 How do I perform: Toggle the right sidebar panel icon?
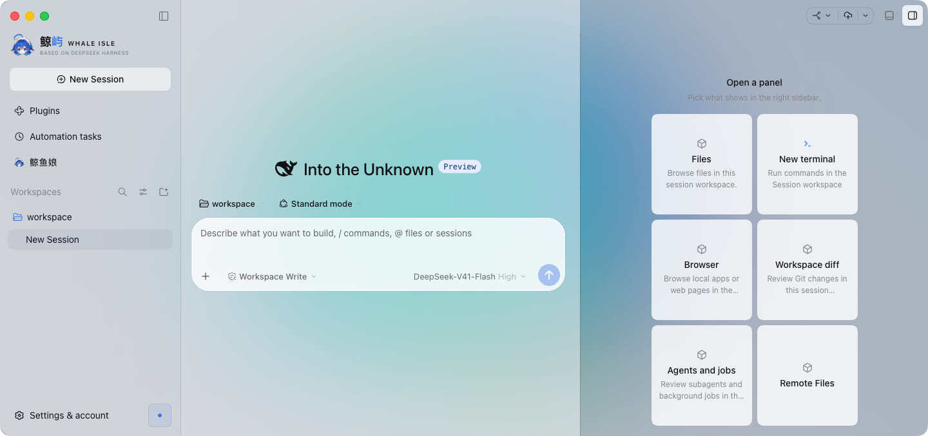tap(913, 15)
